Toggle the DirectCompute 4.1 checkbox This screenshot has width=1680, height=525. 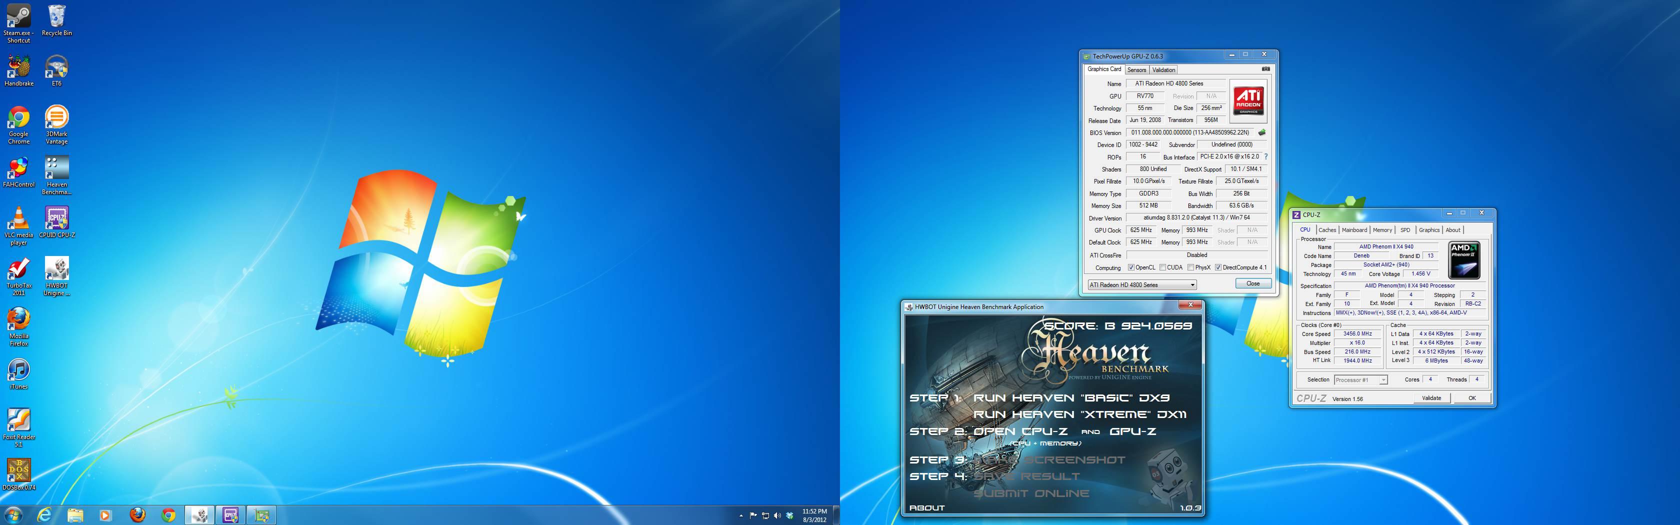1217,267
